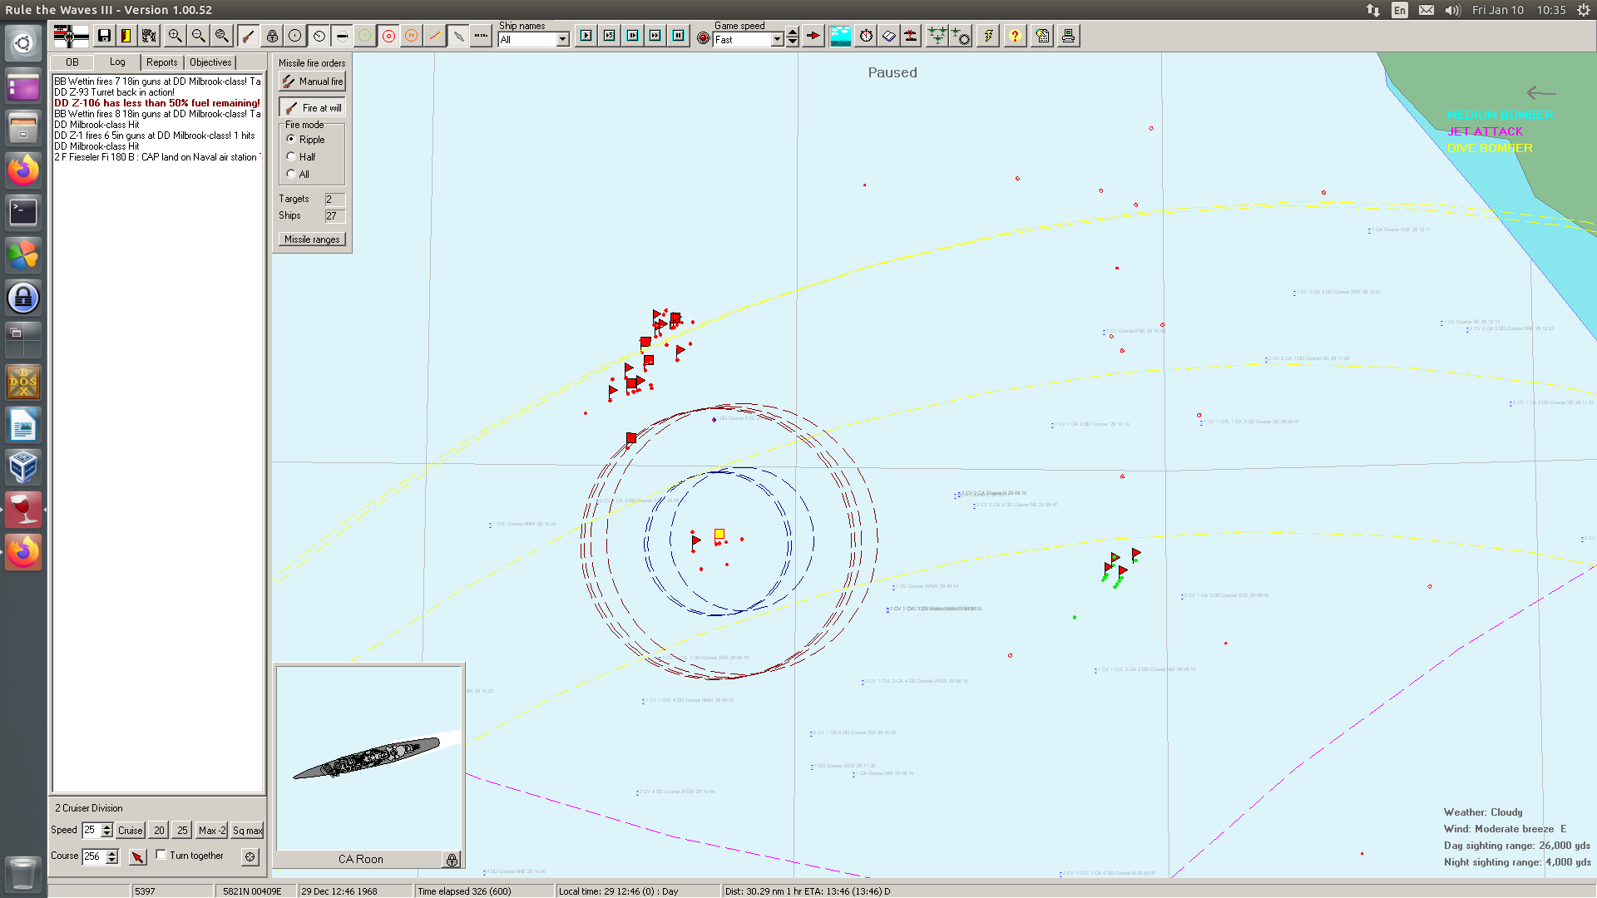Open the Objectives tab
Image resolution: width=1597 pixels, height=898 pixels.
pos(210,62)
